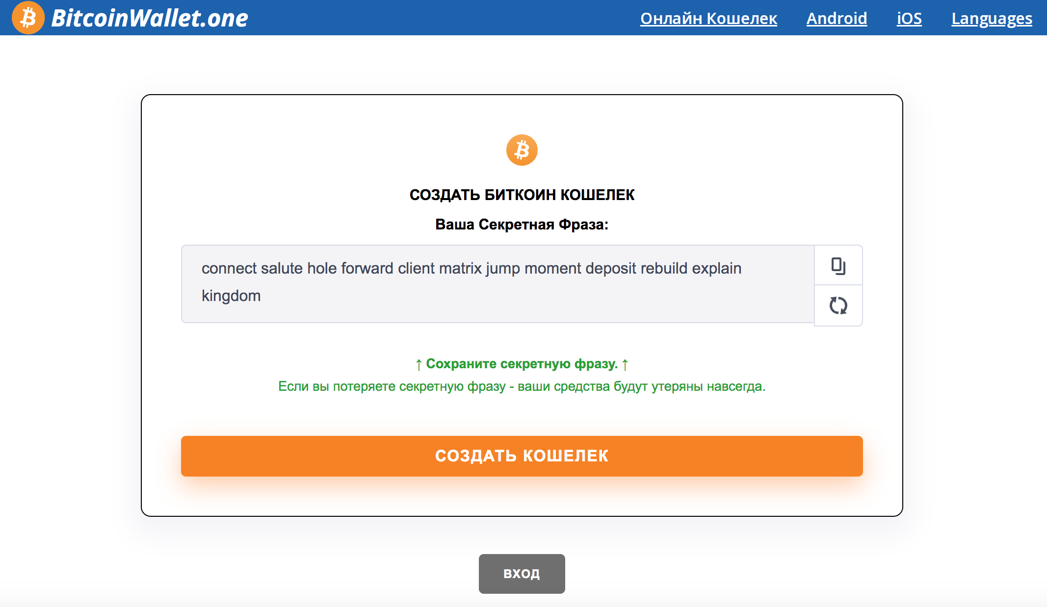Regenerate the secret phrase

pyautogui.click(x=838, y=305)
